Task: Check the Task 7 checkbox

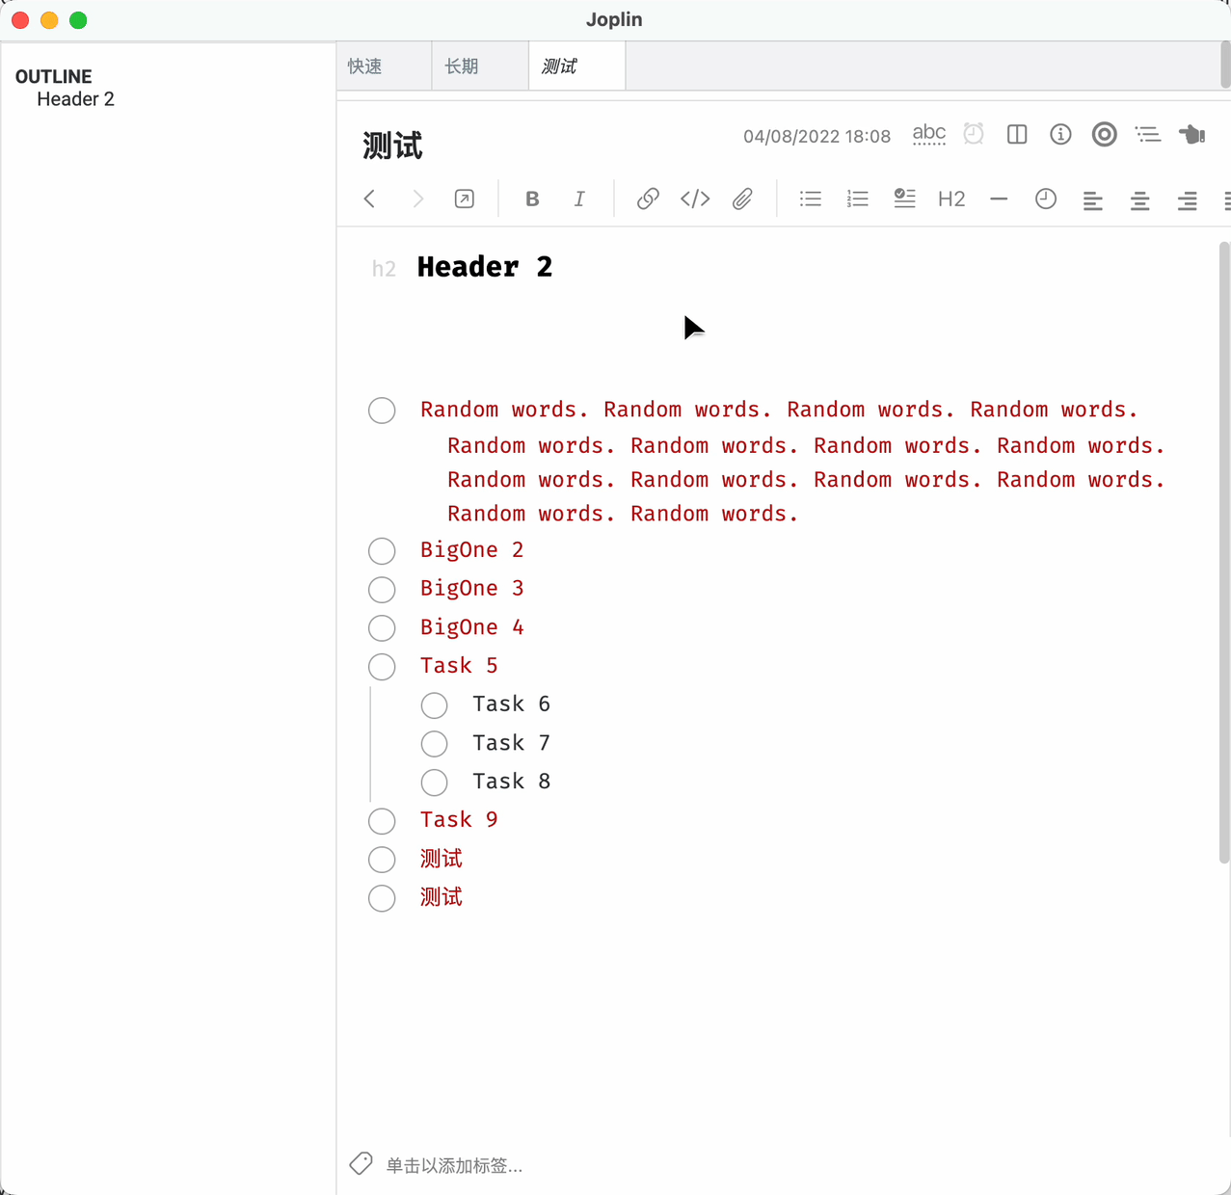Action: pyautogui.click(x=434, y=744)
